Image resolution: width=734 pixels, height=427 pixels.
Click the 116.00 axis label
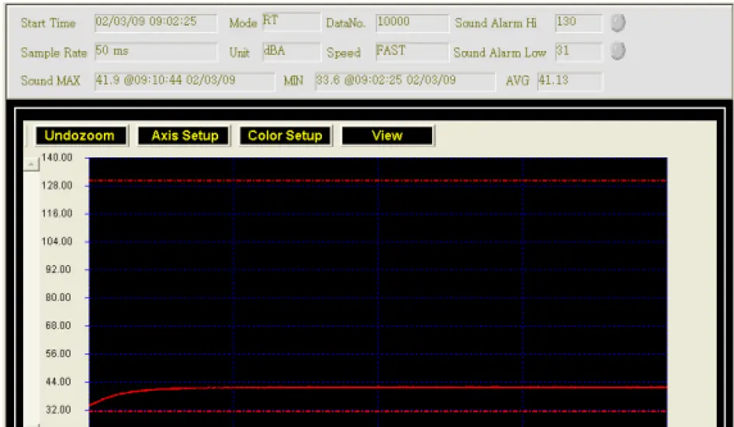pyautogui.click(x=57, y=213)
